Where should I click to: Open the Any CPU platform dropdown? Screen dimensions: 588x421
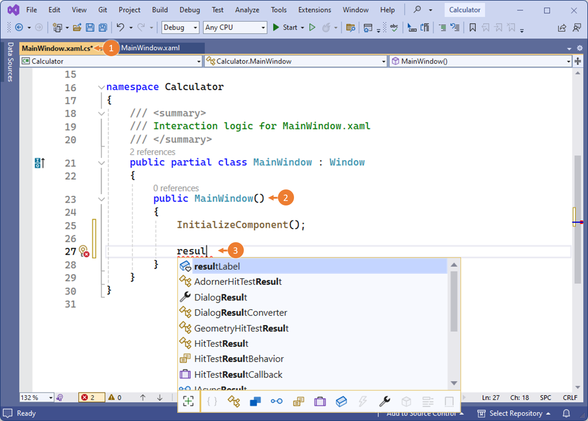click(x=235, y=27)
